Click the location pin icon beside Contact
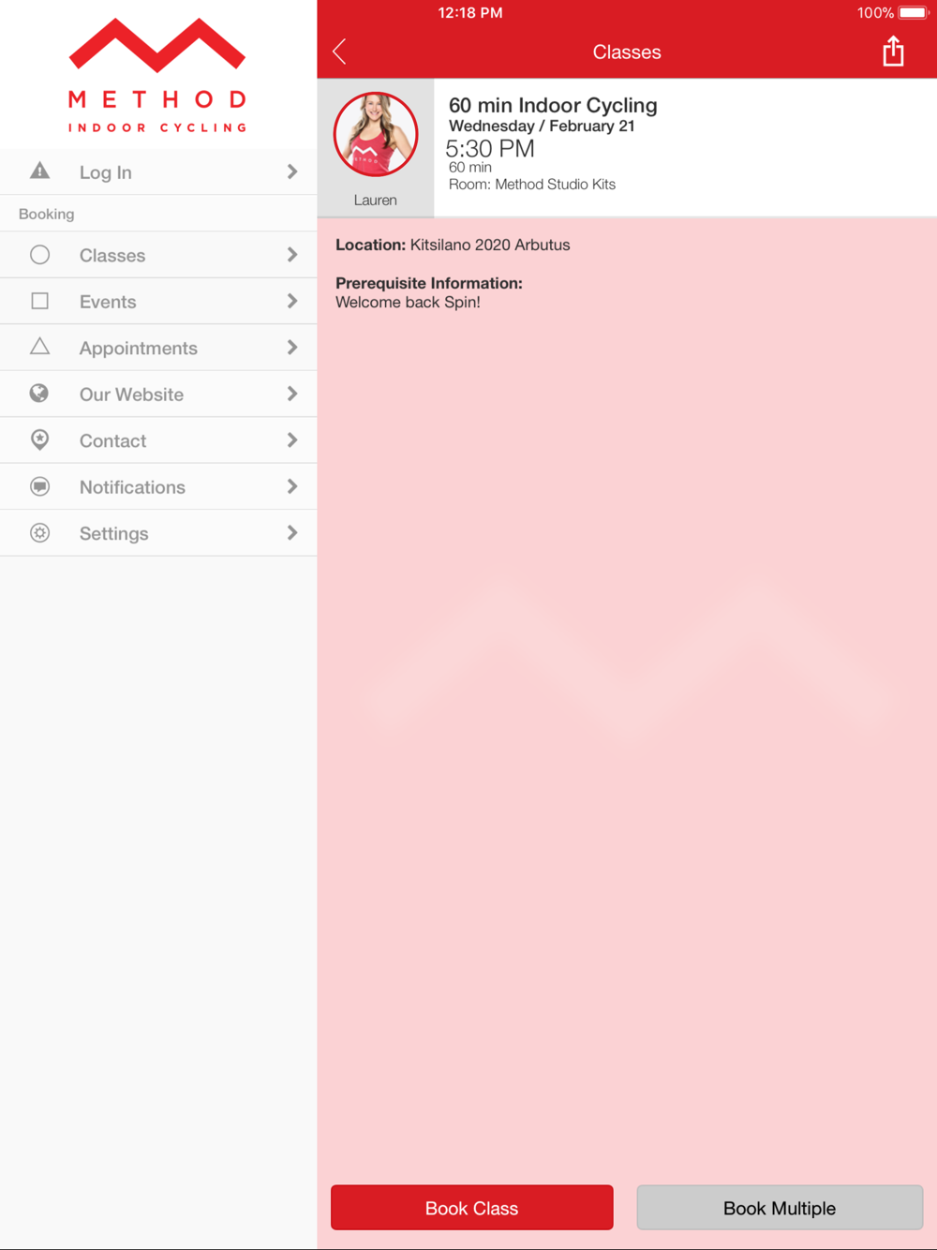 39,439
